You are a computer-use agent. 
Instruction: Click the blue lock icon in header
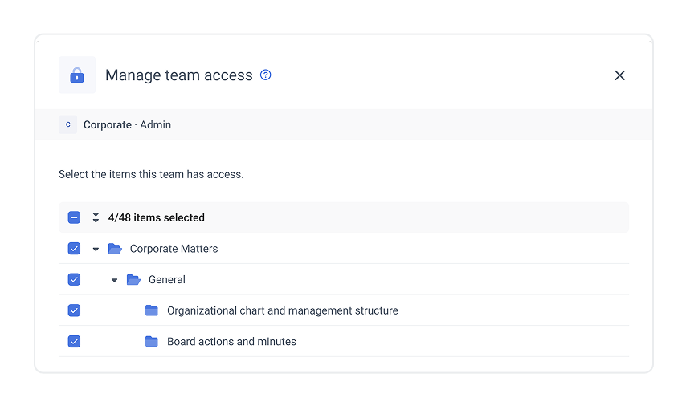tap(77, 75)
